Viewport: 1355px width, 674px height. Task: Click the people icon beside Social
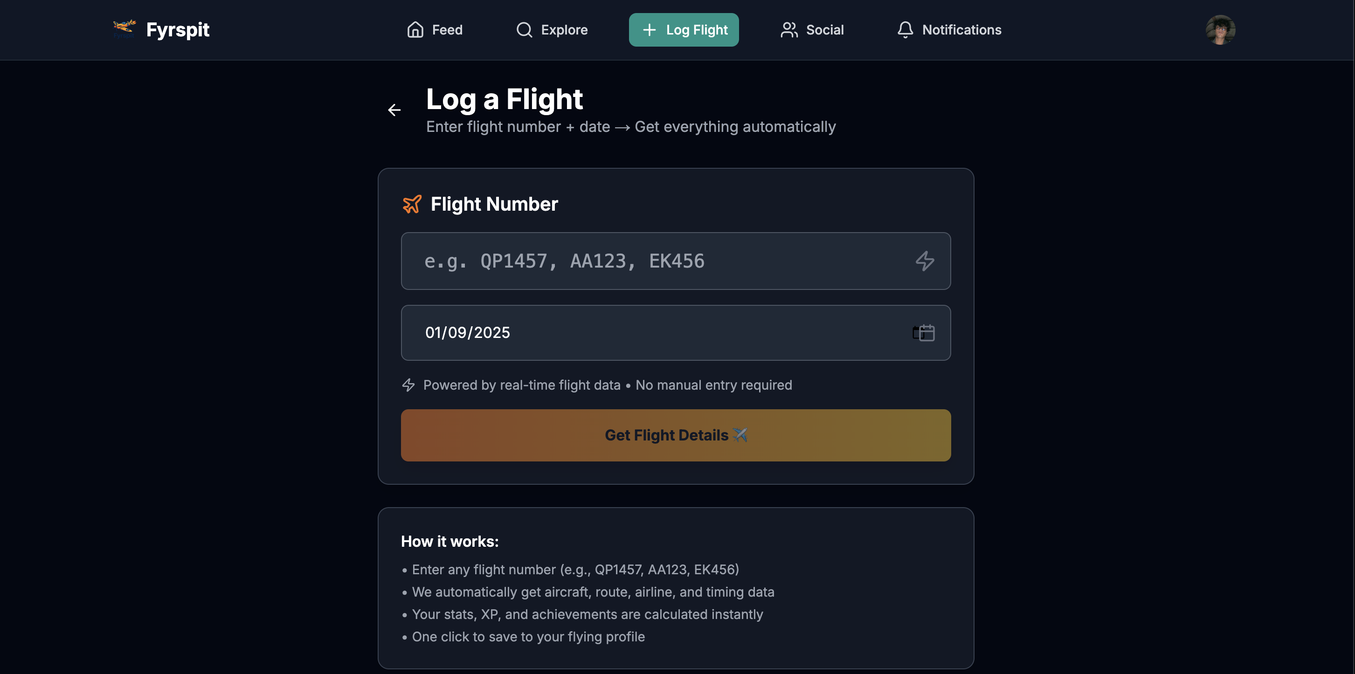coord(789,30)
